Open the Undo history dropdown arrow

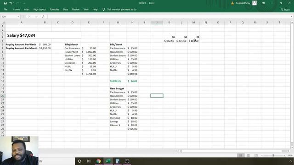click(14, 3)
